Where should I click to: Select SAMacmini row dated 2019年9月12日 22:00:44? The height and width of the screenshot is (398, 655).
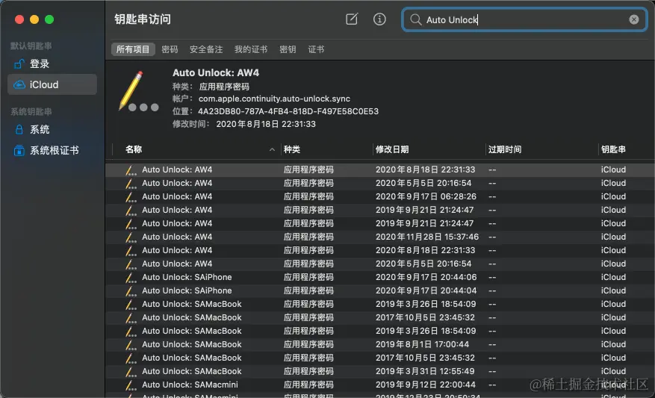379,385
